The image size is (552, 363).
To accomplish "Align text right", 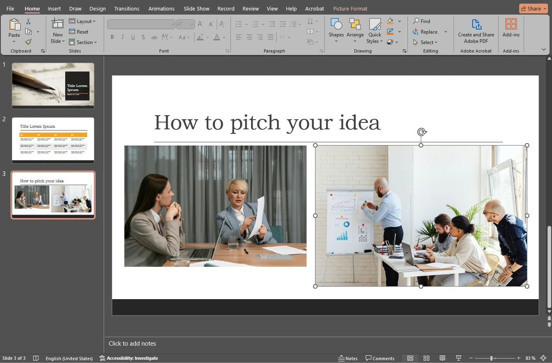I will point(260,37).
